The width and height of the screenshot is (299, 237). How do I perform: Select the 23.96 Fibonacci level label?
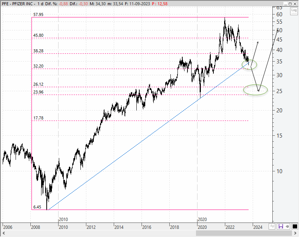coord(38,92)
